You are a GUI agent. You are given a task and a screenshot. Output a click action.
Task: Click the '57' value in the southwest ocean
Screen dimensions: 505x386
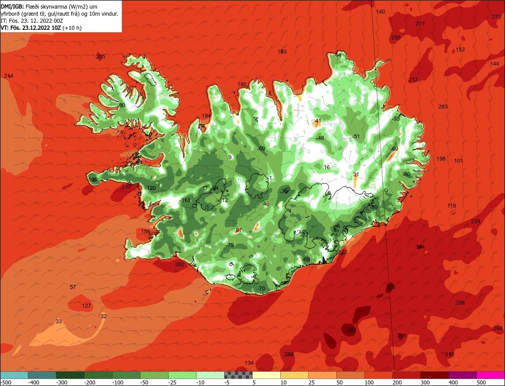coord(73,287)
